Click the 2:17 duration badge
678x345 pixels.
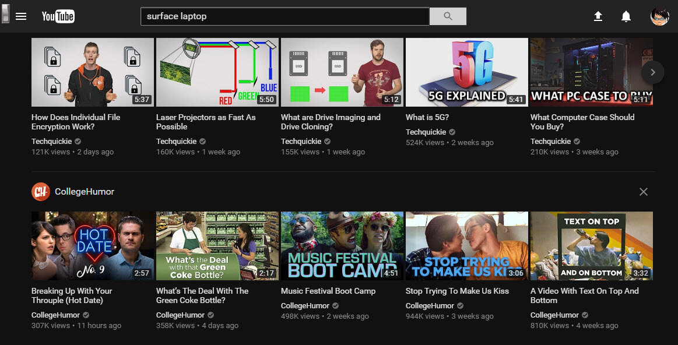tap(266, 273)
